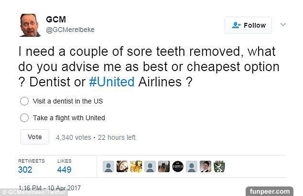This screenshot has height=196, width=303.
Task: Select "Take a flight with United" option
Action: tap(24, 118)
